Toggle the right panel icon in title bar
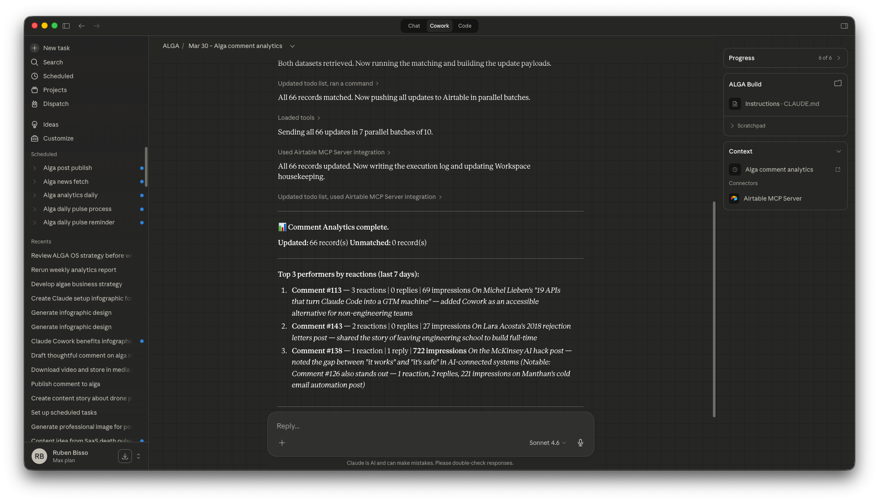Viewport: 879px width, 502px height. click(844, 26)
